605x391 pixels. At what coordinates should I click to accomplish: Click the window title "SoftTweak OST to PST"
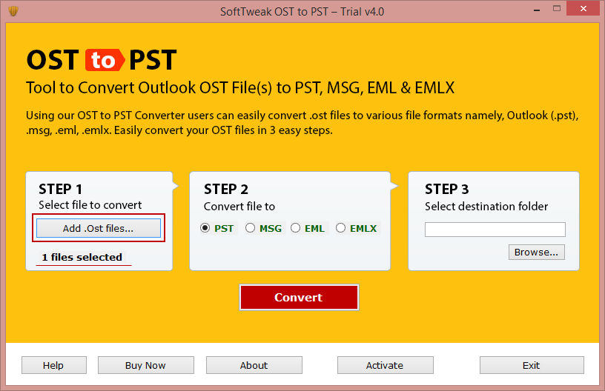tap(302, 11)
